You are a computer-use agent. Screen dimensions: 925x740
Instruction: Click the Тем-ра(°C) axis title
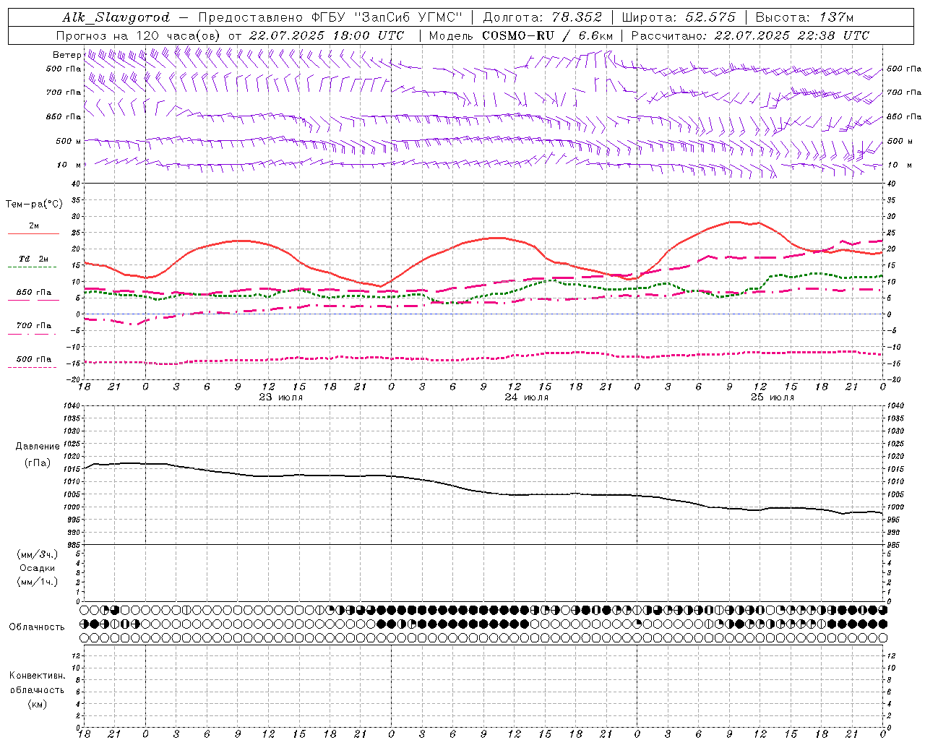point(34,205)
